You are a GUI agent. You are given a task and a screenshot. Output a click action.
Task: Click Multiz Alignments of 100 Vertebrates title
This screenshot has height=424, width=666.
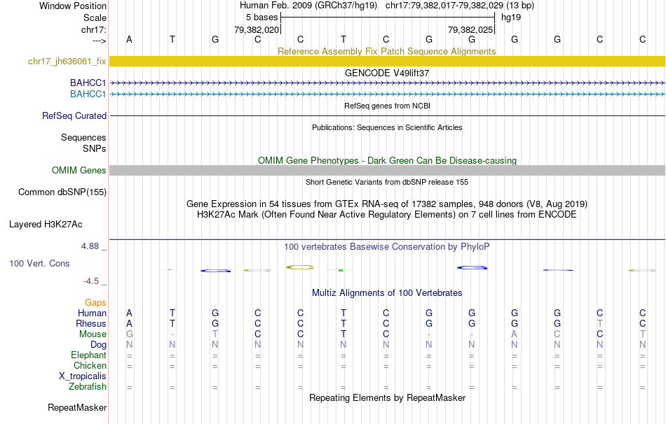[387, 293]
